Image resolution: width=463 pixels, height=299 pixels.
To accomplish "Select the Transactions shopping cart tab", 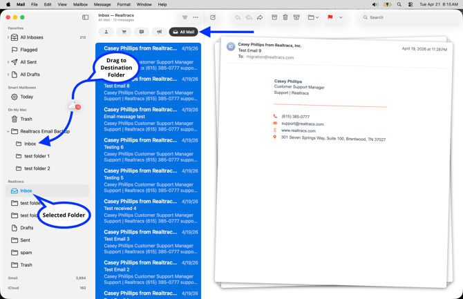I will (124, 32).
